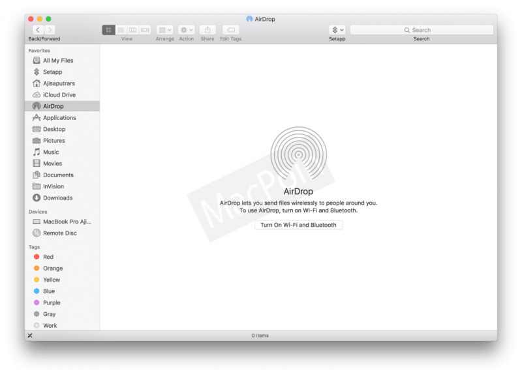The width and height of the screenshot is (522, 376).
Task: Filter by the Red tag
Action: click(62, 257)
